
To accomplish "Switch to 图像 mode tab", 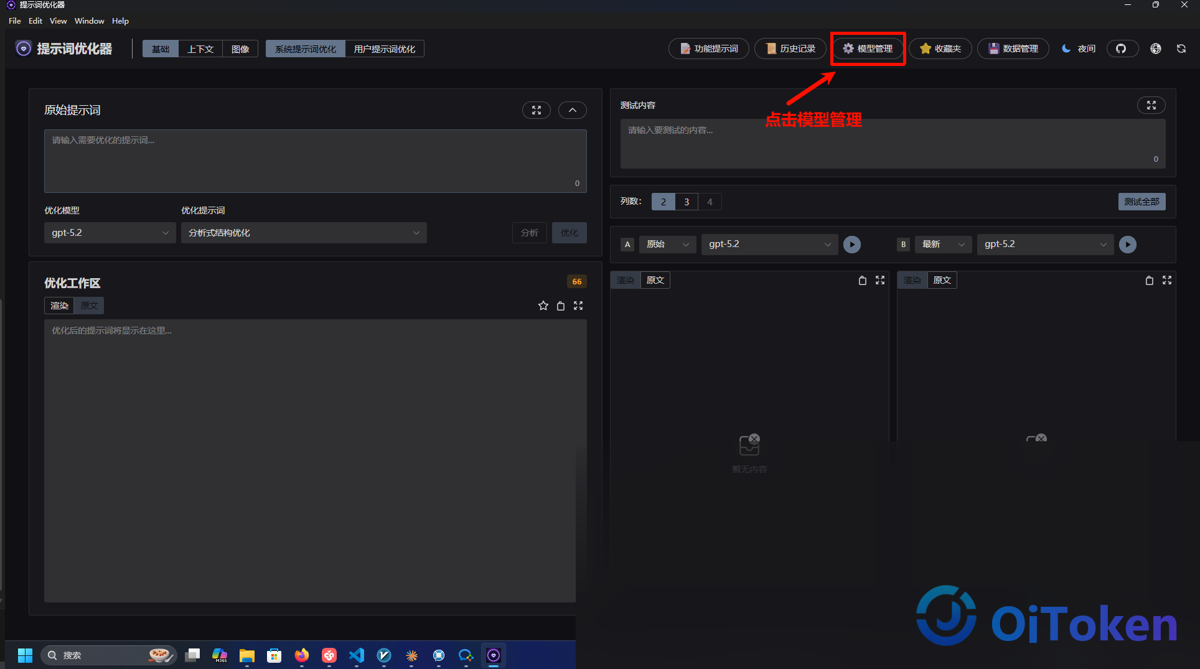I will 240,49.
